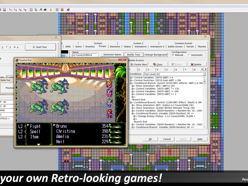The height and width of the screenshot is (186, 248).
Task: Open the Skills tab in Database
Action: [x=68, y=46]
